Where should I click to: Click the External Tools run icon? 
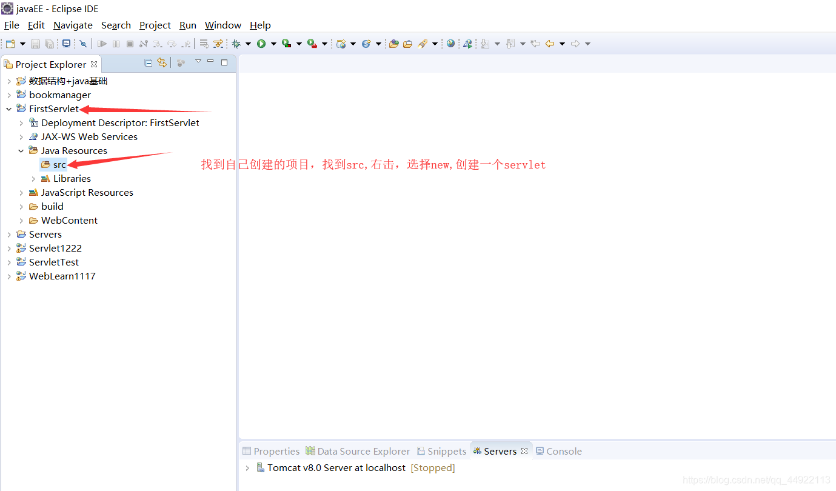[312, 44]
